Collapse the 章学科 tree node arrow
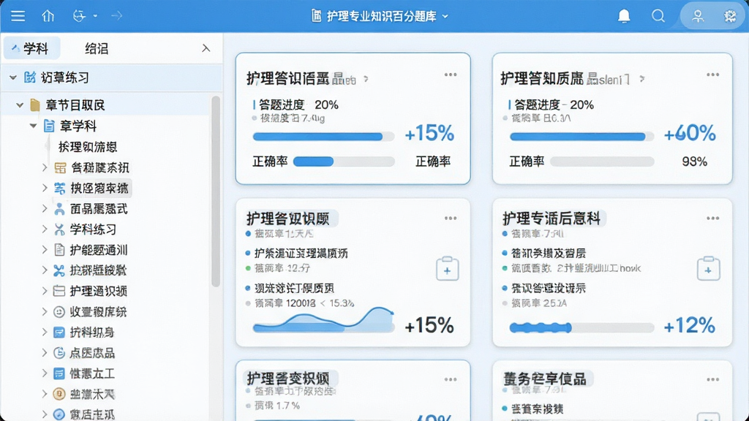749x421 pixels. (33, 126)
